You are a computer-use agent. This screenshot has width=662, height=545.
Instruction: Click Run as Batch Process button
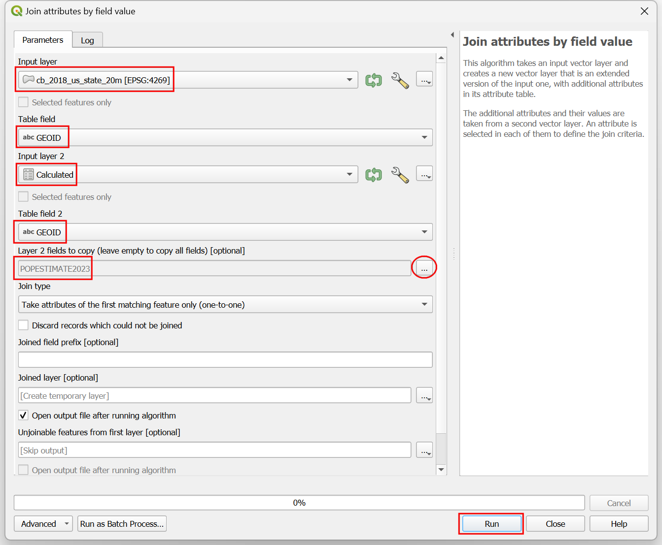tap(122, 524)
